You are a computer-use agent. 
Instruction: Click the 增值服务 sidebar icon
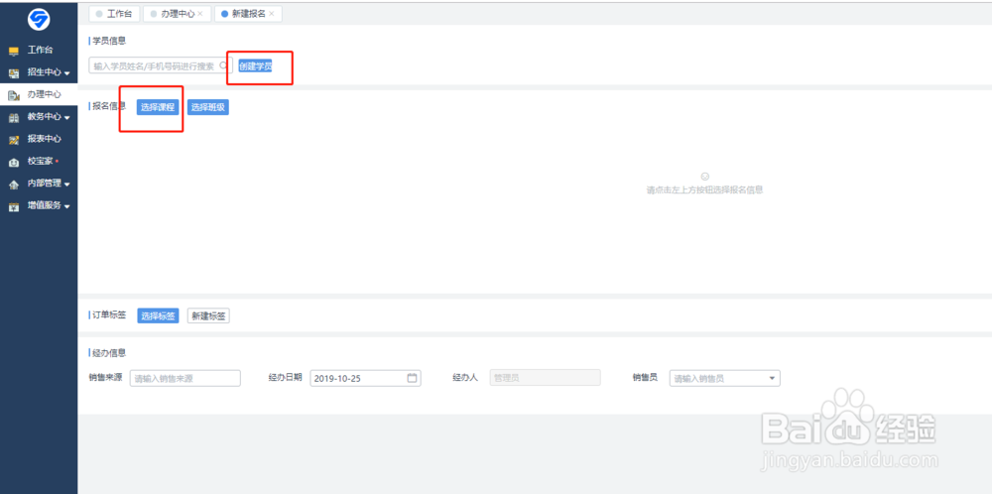[14, 206]
